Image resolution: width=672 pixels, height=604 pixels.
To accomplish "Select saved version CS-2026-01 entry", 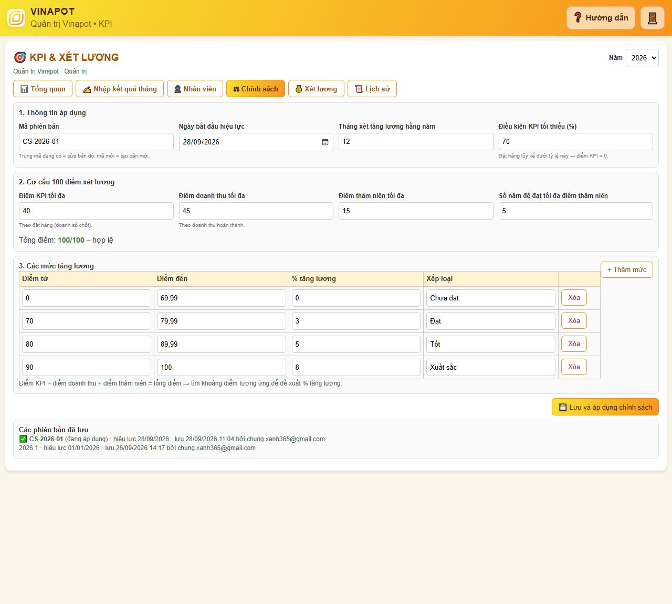I will pyautogui.click(x=172, y=439).
